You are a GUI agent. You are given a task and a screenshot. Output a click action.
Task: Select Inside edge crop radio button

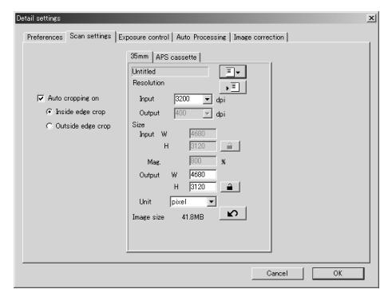pyautogui.click(x=49, y=112)
